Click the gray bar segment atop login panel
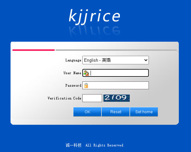The image size is (191, 152). pyautogui.click(x=116, y=50)
